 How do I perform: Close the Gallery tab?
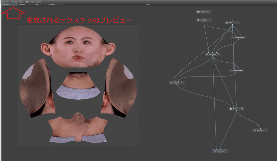[46, 5]
